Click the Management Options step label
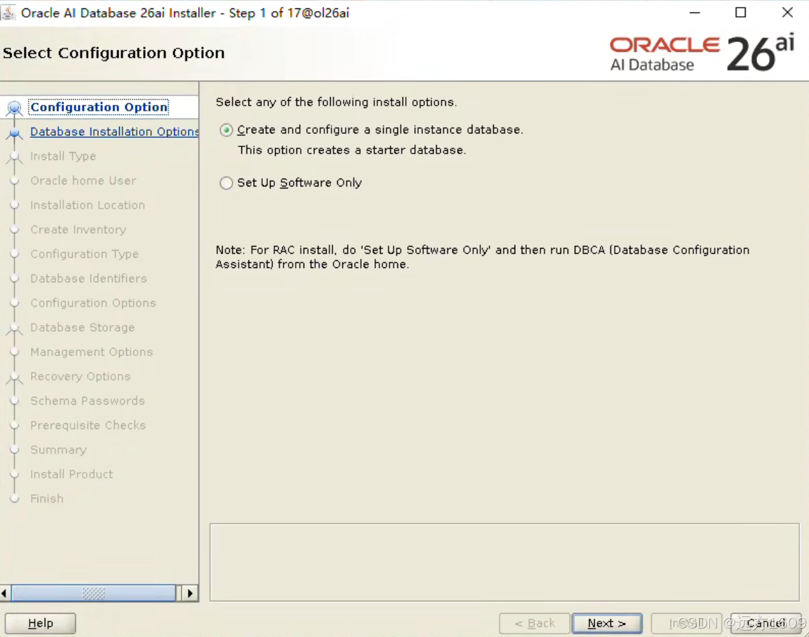The image size is (809, 637). click(91, 352)
